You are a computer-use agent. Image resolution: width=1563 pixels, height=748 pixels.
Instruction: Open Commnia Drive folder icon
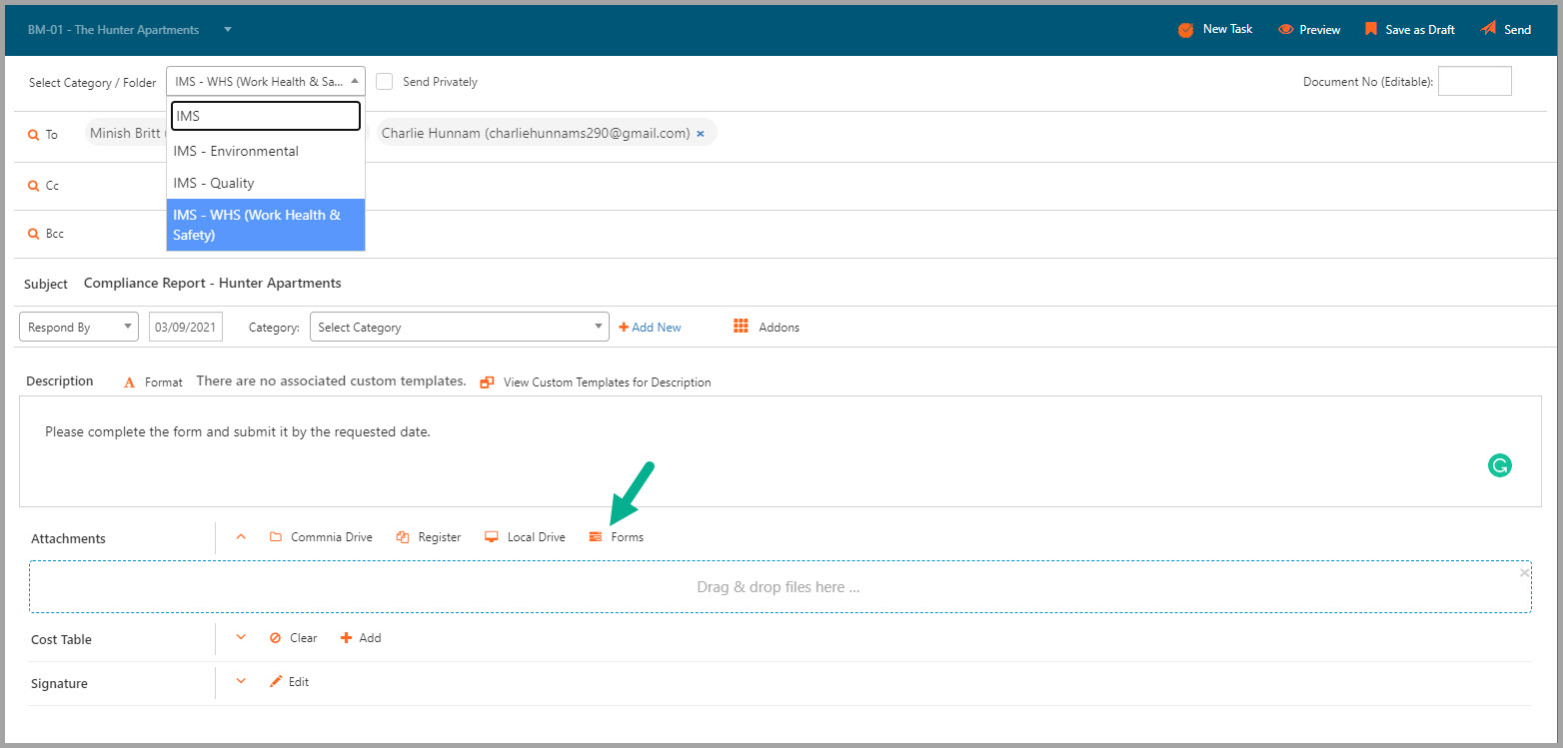pos(276,537)
